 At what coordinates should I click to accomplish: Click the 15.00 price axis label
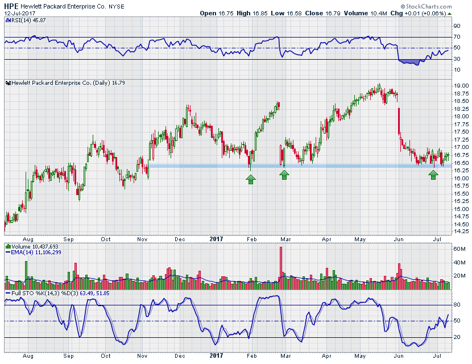click(x=461, y=209)
